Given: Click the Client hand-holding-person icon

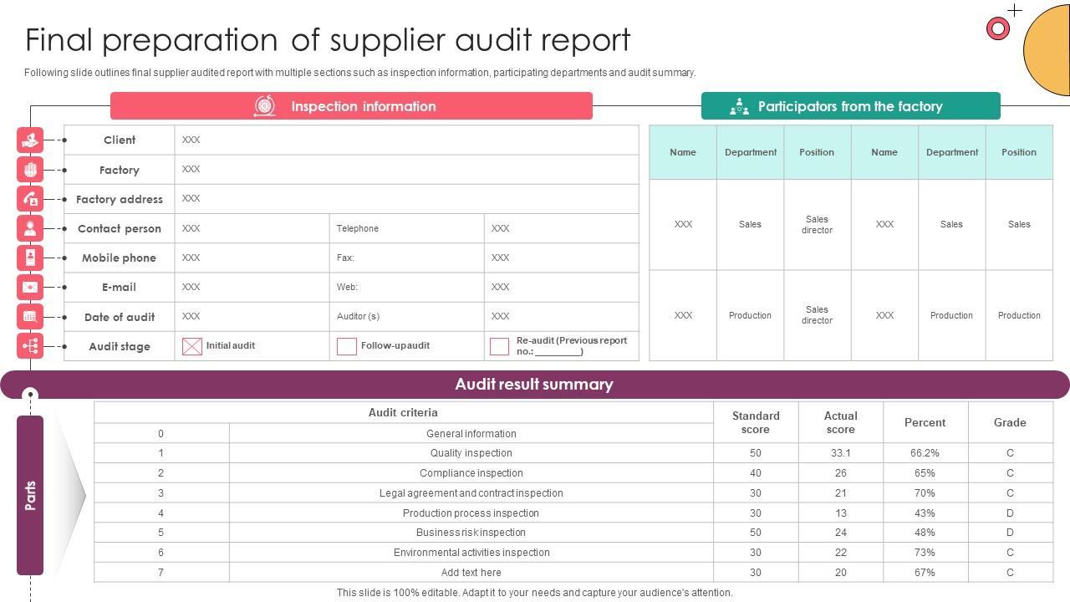Looking at the screenshot, I should (30, 140).
